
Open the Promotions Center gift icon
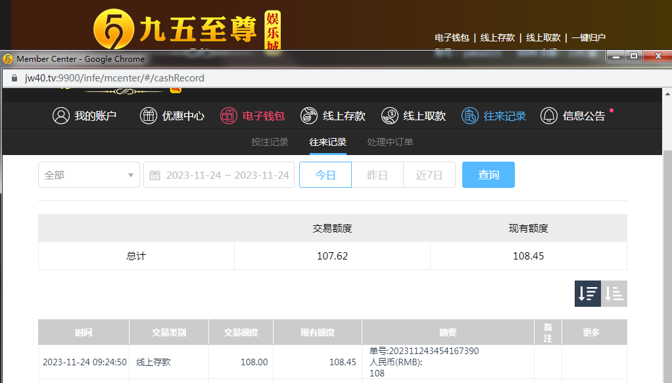click(x=149, y=116)
